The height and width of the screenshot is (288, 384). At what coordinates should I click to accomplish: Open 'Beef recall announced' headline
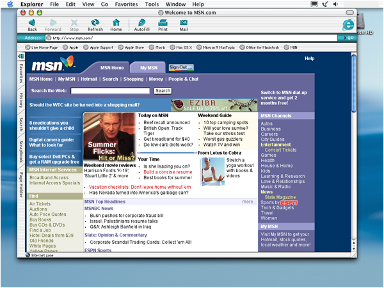pyautogui.click(x=166, y=122)
